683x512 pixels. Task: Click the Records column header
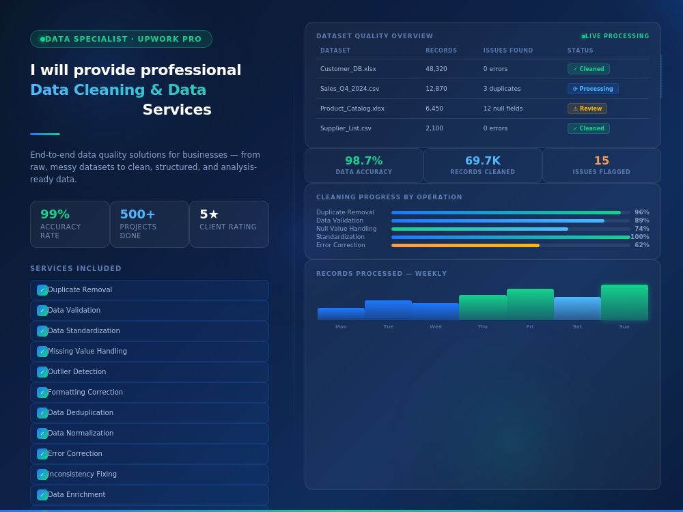(x=441, y=51)
